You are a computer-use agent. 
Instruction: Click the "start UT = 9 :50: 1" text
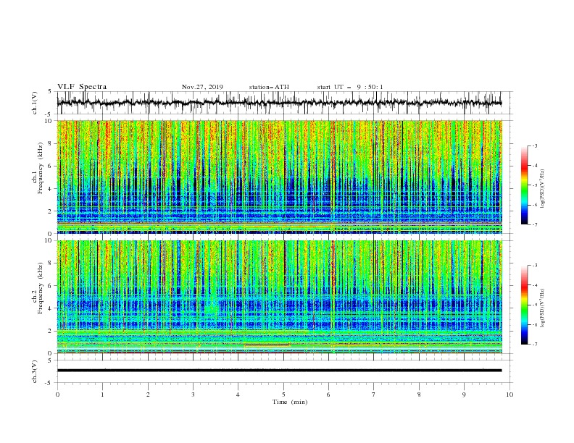[350, 87]
